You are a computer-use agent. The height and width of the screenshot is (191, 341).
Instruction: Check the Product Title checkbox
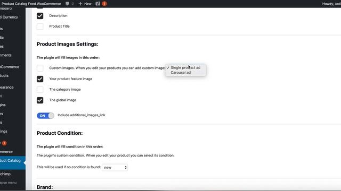click(x=40, y=27)
